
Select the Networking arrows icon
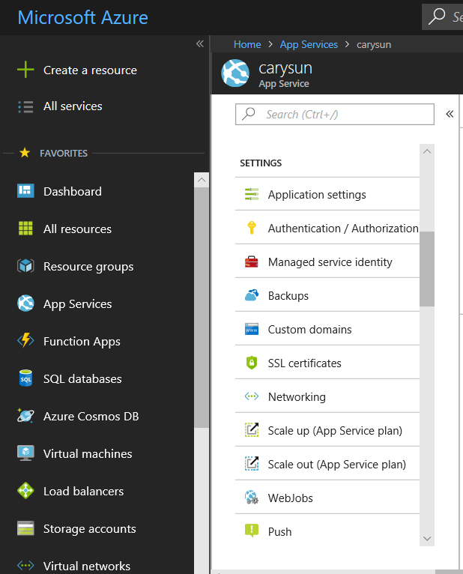252,396
